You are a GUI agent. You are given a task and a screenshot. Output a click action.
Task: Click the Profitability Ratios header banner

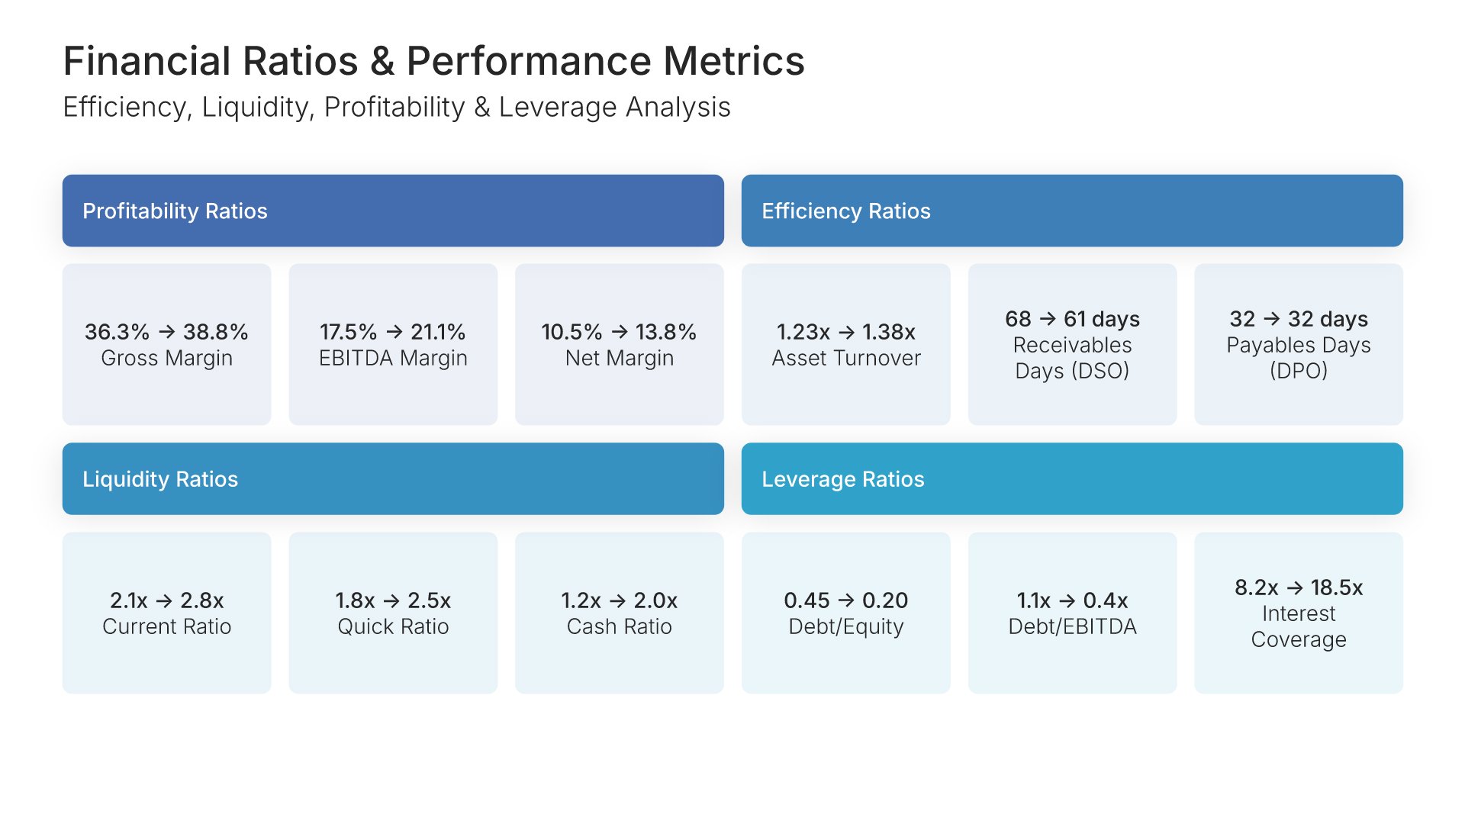(x=393, y=211)
